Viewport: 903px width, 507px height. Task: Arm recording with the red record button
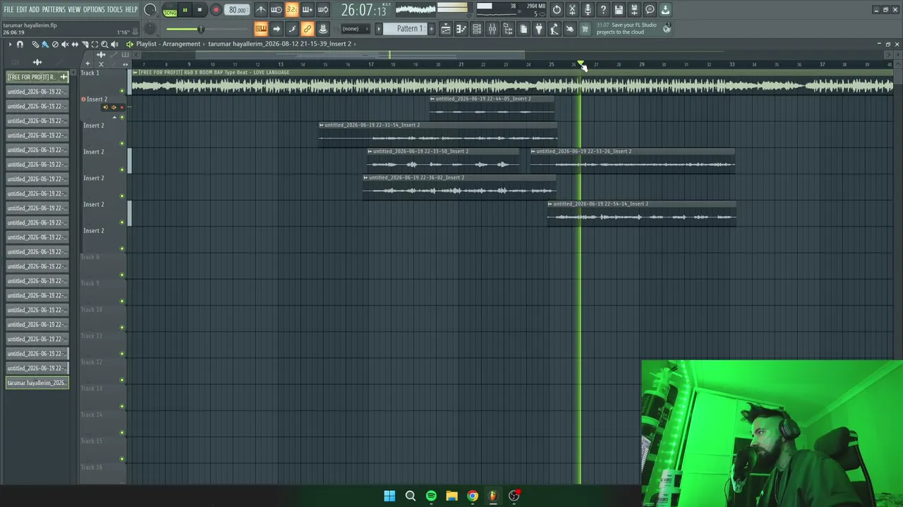pos(216,10)
